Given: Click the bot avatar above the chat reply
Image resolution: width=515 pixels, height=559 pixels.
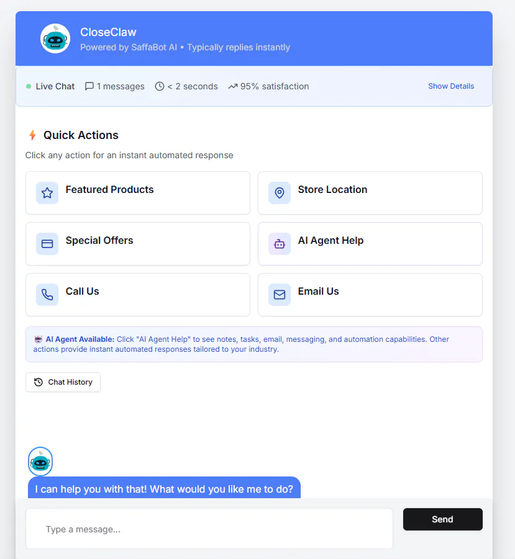Looking at the screenshot, I should pyautogui.click(x=40, y=462).
